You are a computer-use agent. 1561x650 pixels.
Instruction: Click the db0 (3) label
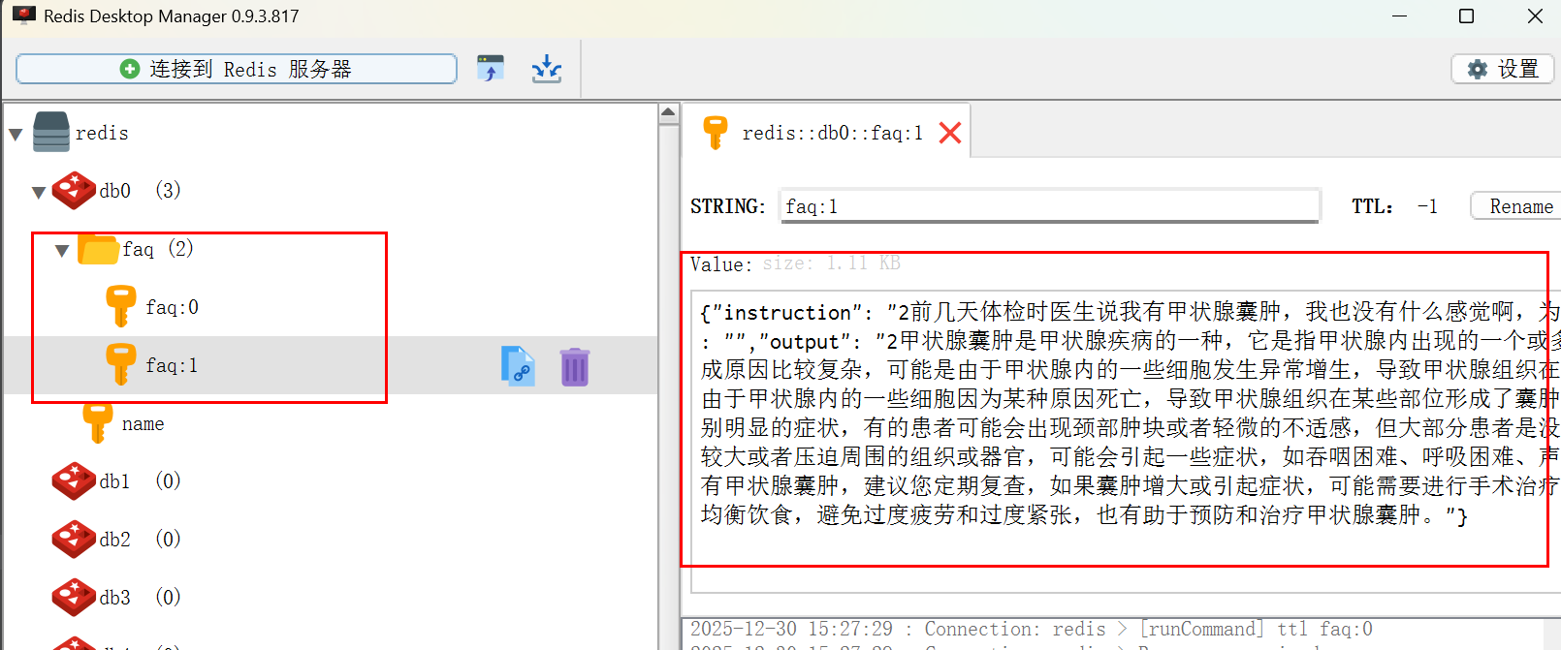pos(140,191)
